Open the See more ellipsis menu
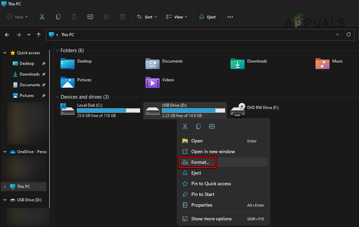The width and height of the screenshot is (359, 227). pos(230,16)
